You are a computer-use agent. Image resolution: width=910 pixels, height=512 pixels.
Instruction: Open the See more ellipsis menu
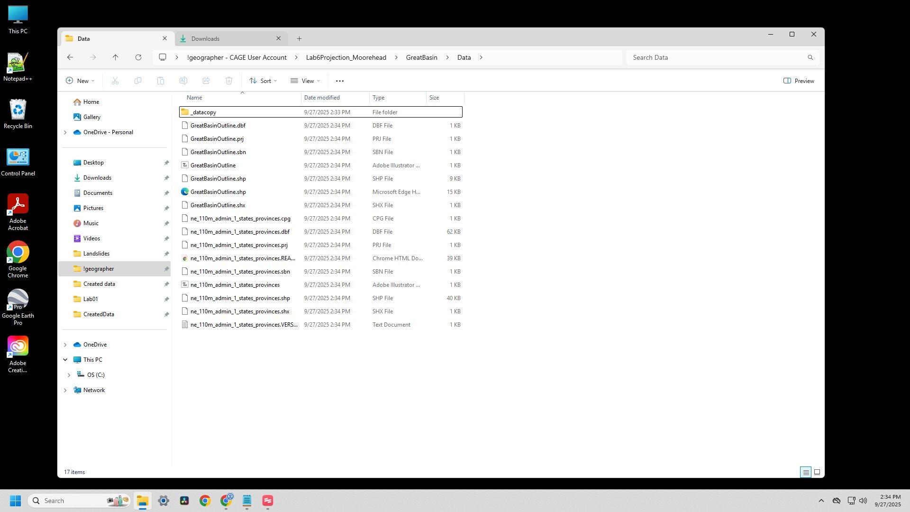(339, 81)
